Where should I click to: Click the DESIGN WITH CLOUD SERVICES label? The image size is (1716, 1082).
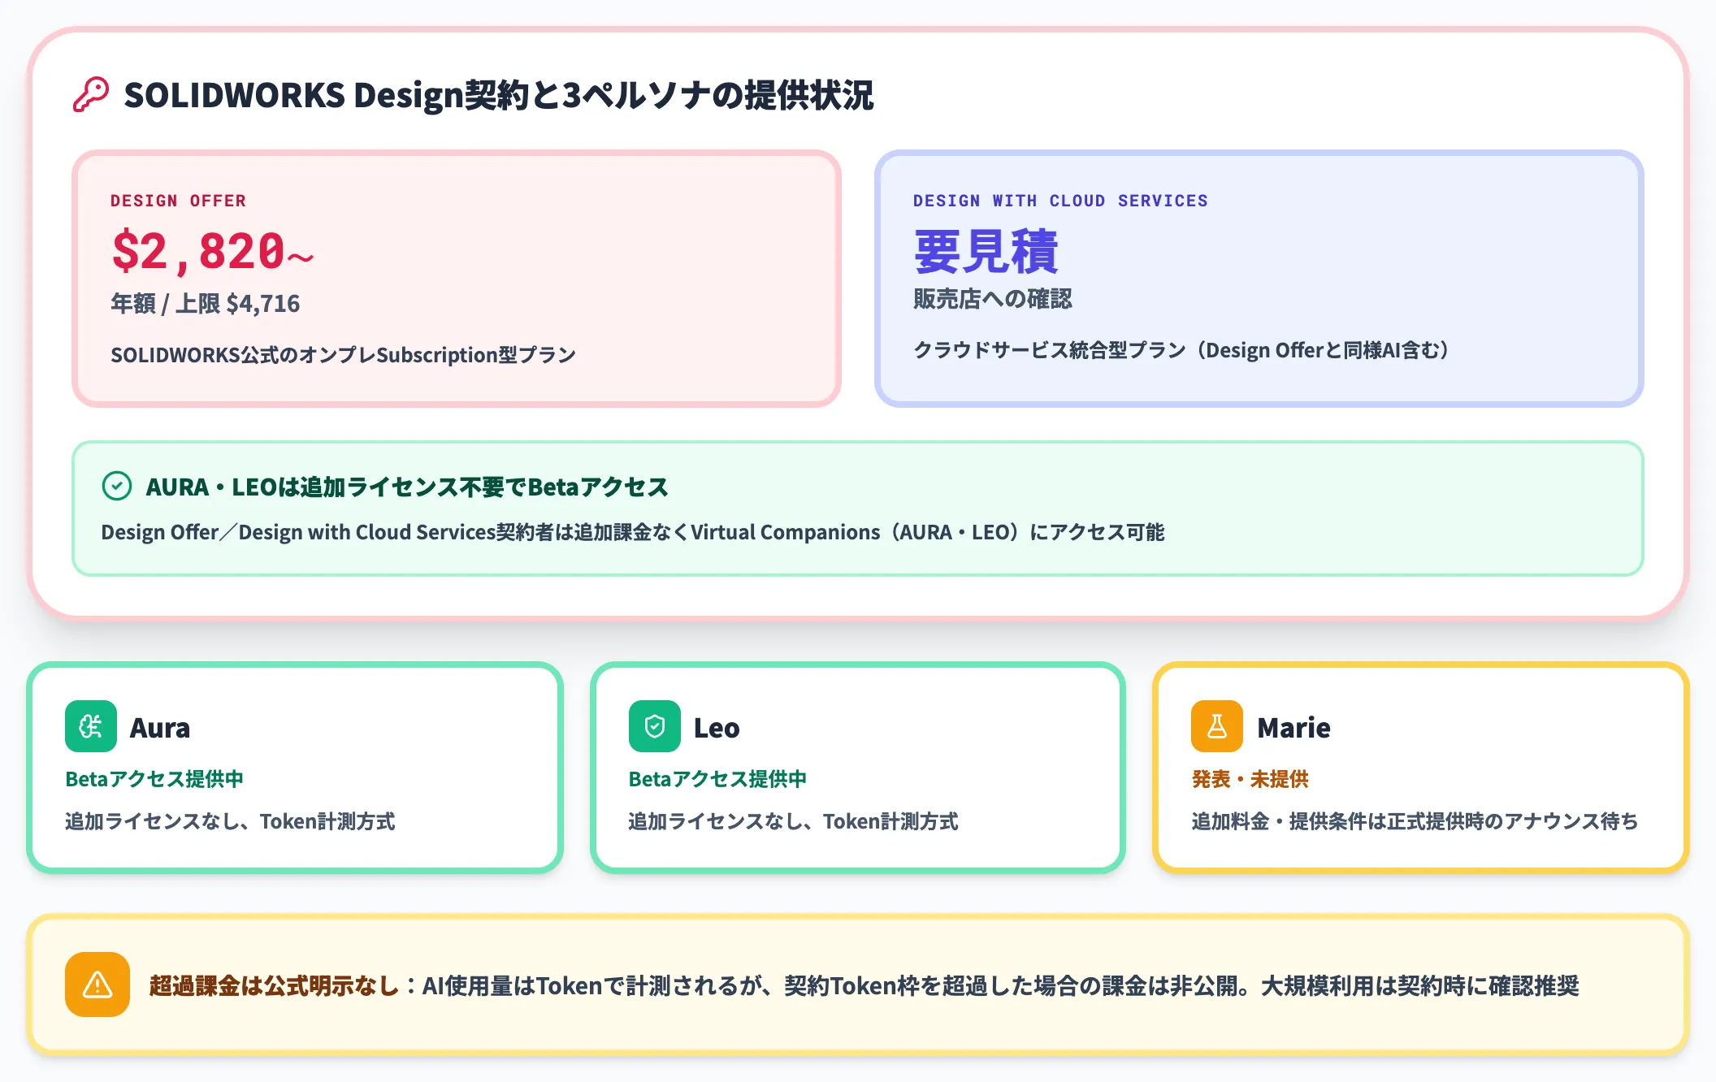(x=1060, y=201)
